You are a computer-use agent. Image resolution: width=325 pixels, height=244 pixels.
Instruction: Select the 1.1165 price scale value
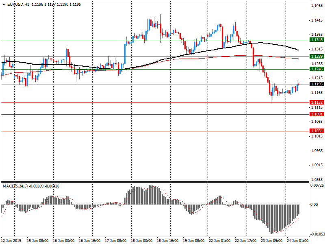click(x=317, y=93)
